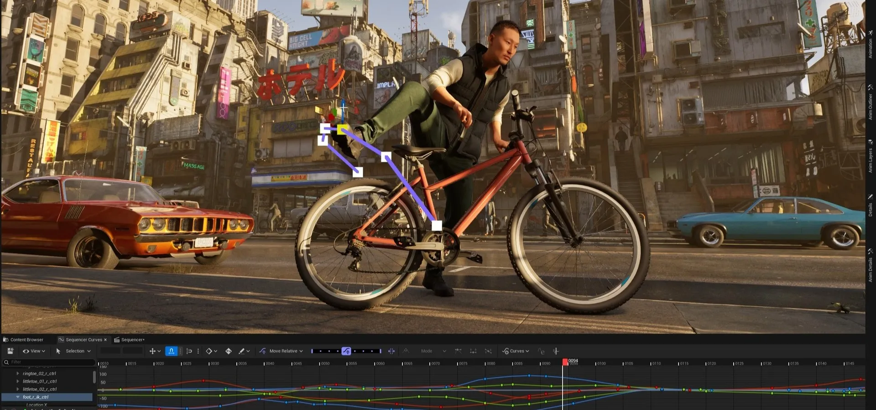Toggle the blue snapping magnet button

(x=171, y=351)
